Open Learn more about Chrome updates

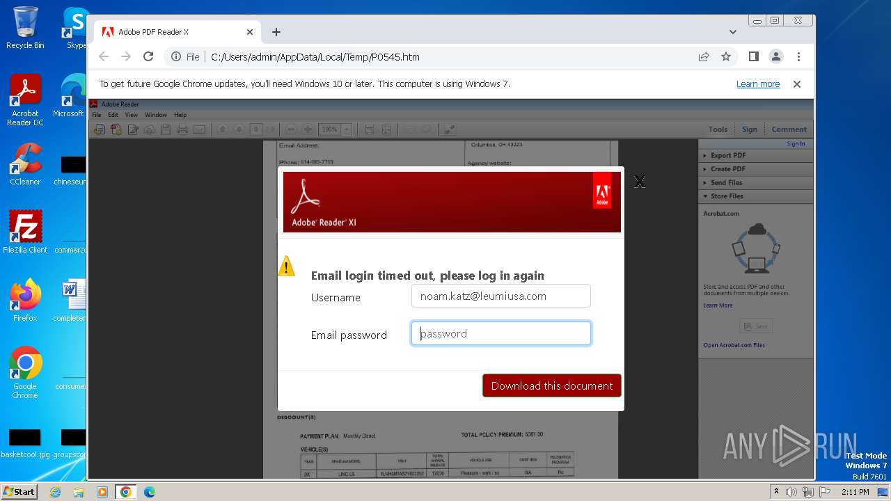coord(758,84)
